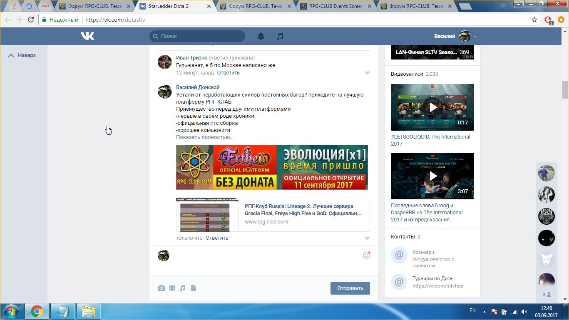The width and height of the screenshot is (569, 320).
Task: Click https://vk.com/sltvtour link
Action: click(x=438, y=286)
